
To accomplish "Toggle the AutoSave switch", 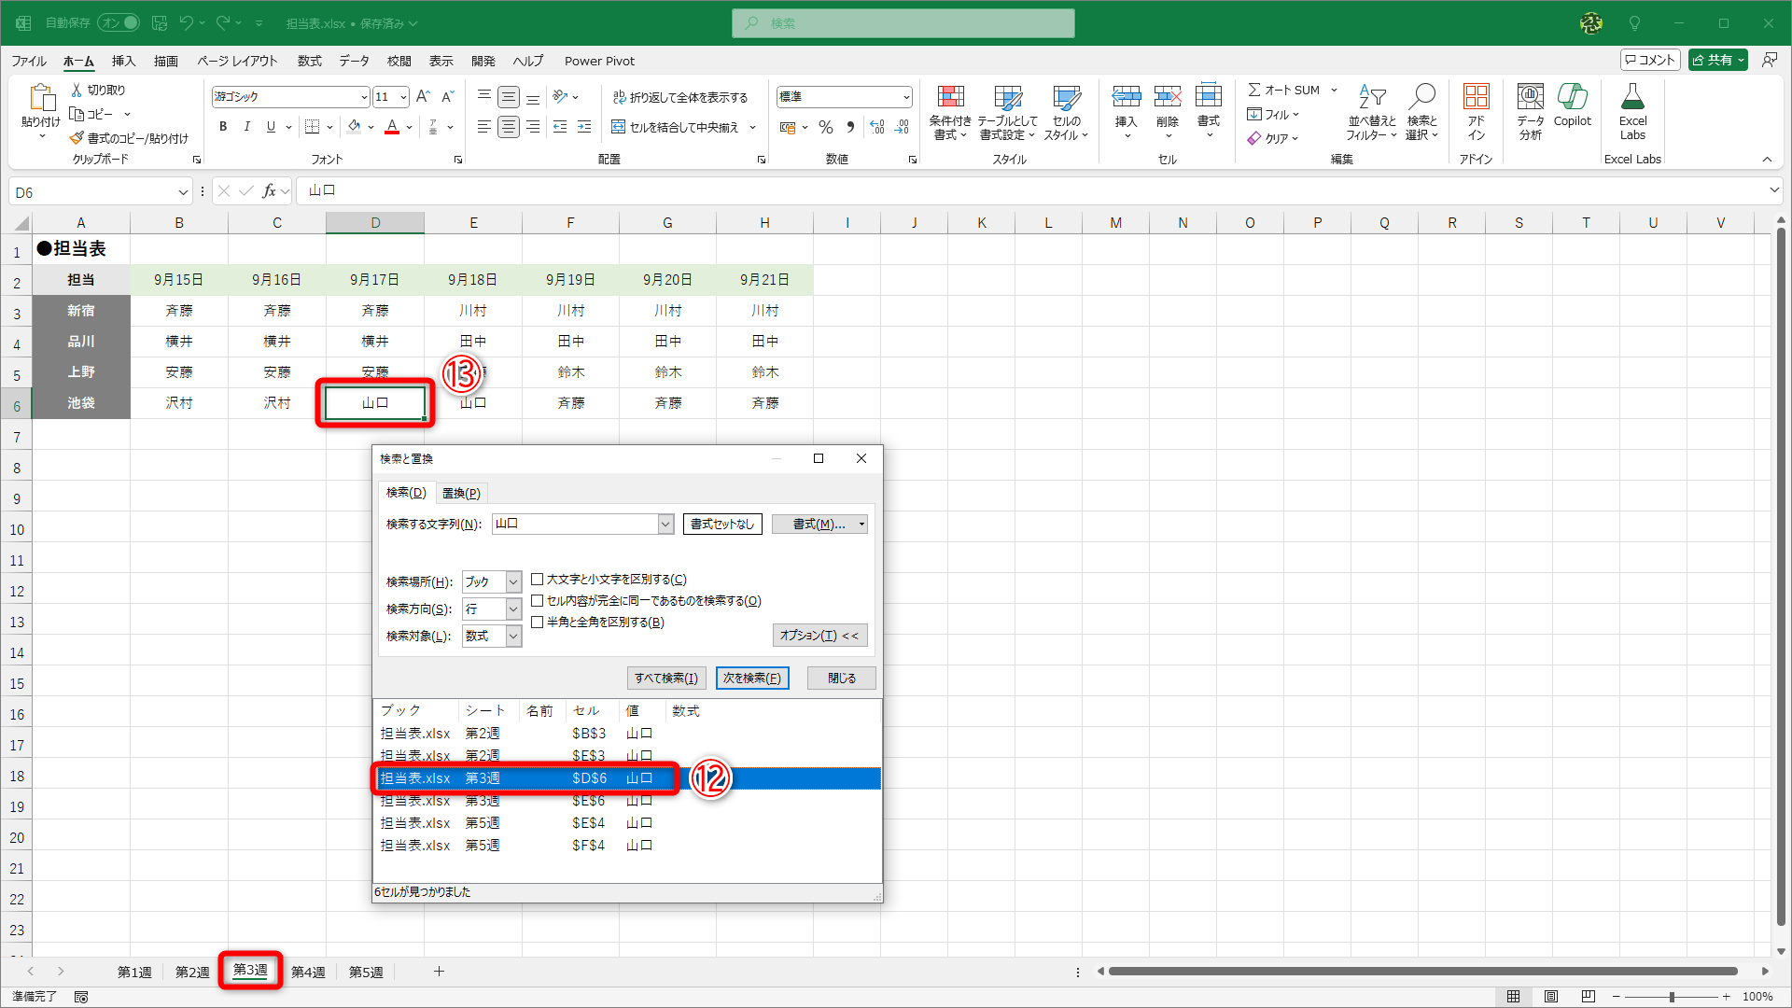I will click(x=119, y=22).
